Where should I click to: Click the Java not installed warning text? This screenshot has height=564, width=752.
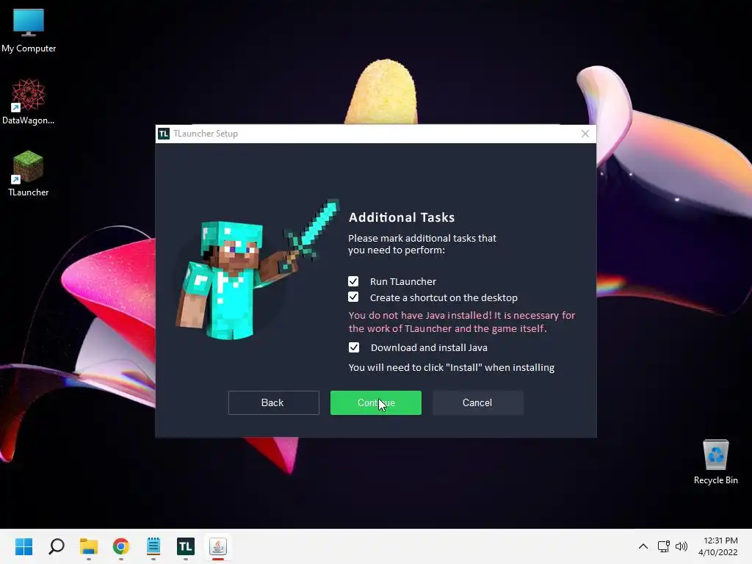[461, 322]
